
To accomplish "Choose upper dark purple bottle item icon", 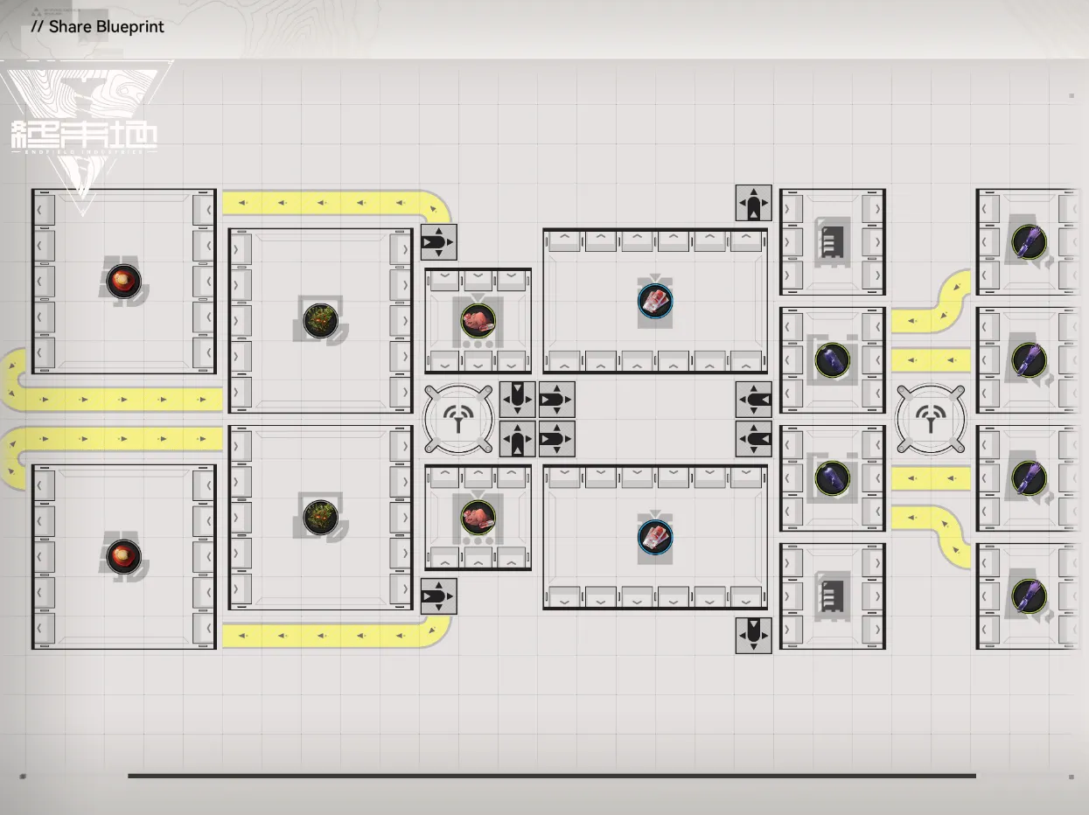I will point(832,359).
